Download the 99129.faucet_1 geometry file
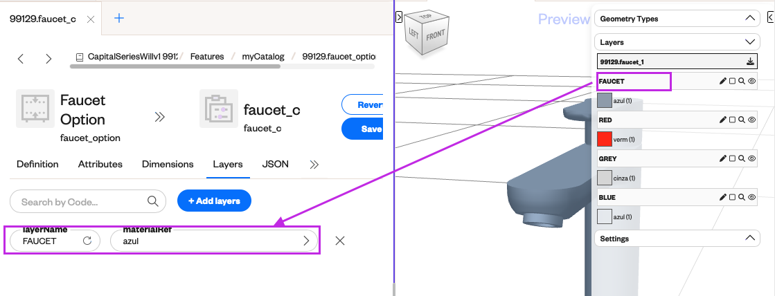775x296 pixels. click(750, 62)
